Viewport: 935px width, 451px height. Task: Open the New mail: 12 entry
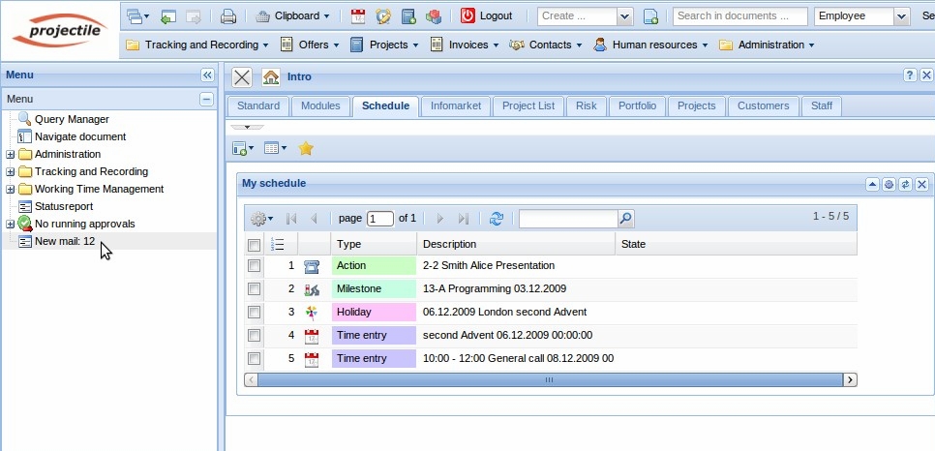(x=64, y=241)
